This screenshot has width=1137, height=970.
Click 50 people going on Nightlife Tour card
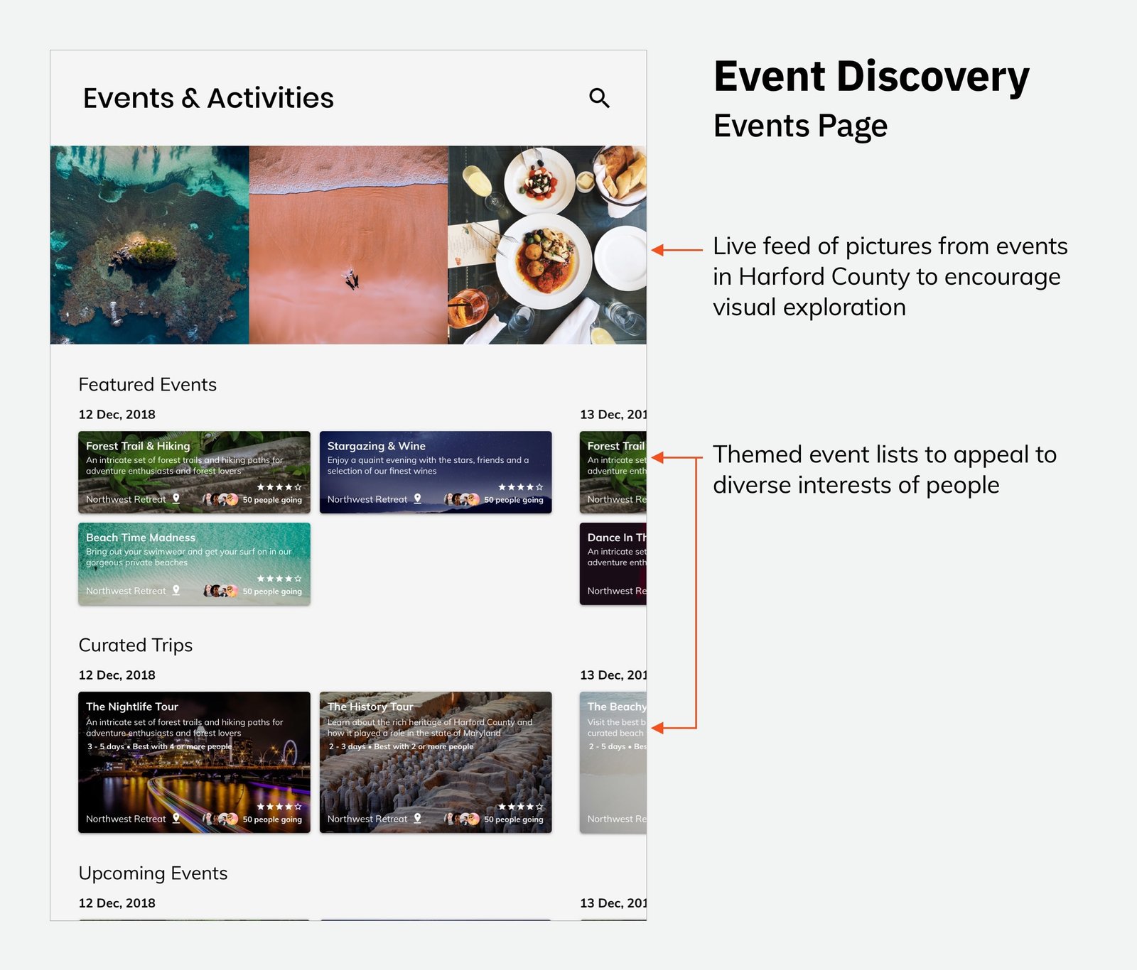pyautogui.click(x=272, y=819)
